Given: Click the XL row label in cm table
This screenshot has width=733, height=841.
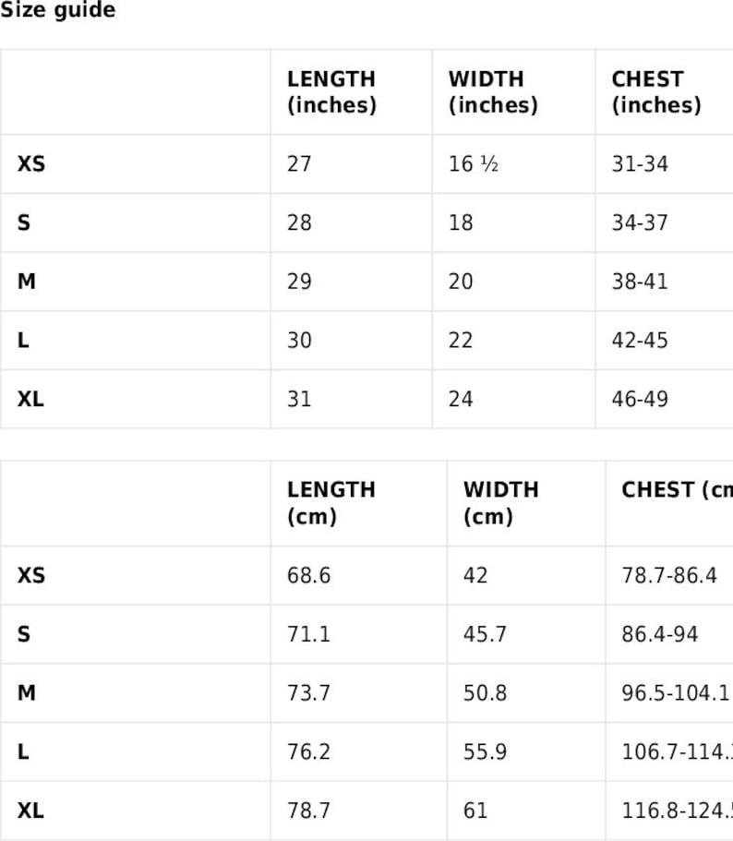Looking at the screenshot, I should click(x=30, y=811).
